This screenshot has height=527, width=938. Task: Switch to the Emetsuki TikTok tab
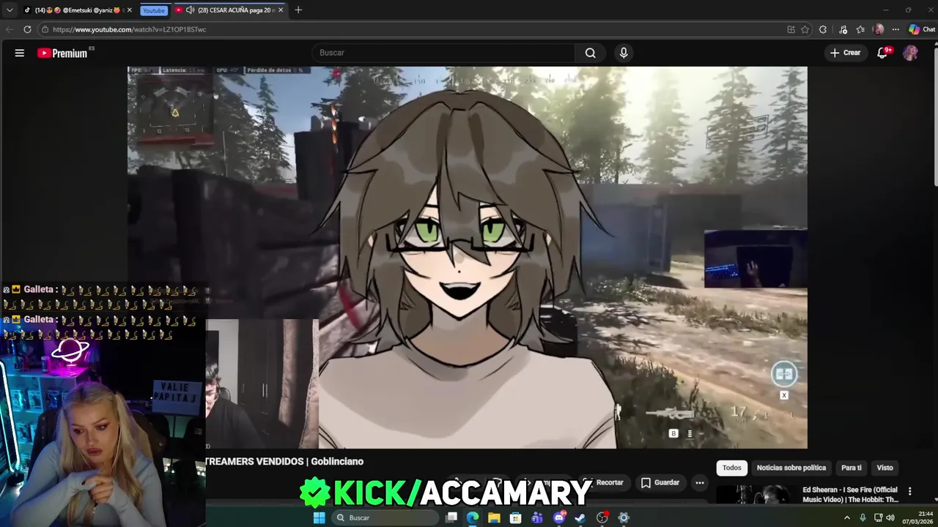(77, 10)
